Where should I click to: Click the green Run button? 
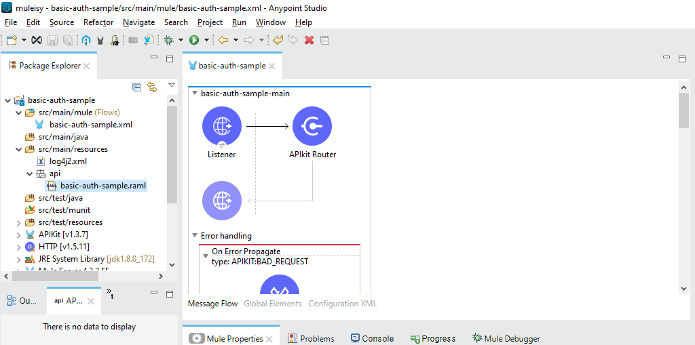coord(194,40)
